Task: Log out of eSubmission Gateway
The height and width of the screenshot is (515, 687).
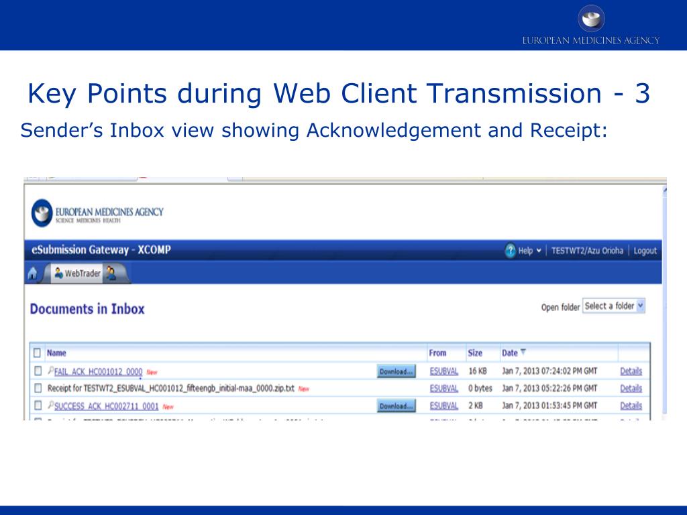Action: (x=645, y=251)
